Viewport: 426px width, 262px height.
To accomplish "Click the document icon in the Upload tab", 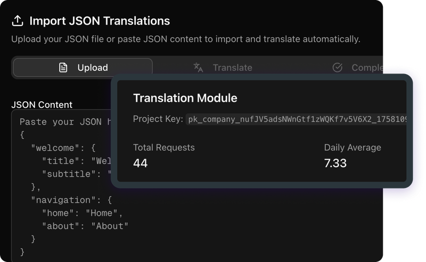I will click(x=63, y=68).
